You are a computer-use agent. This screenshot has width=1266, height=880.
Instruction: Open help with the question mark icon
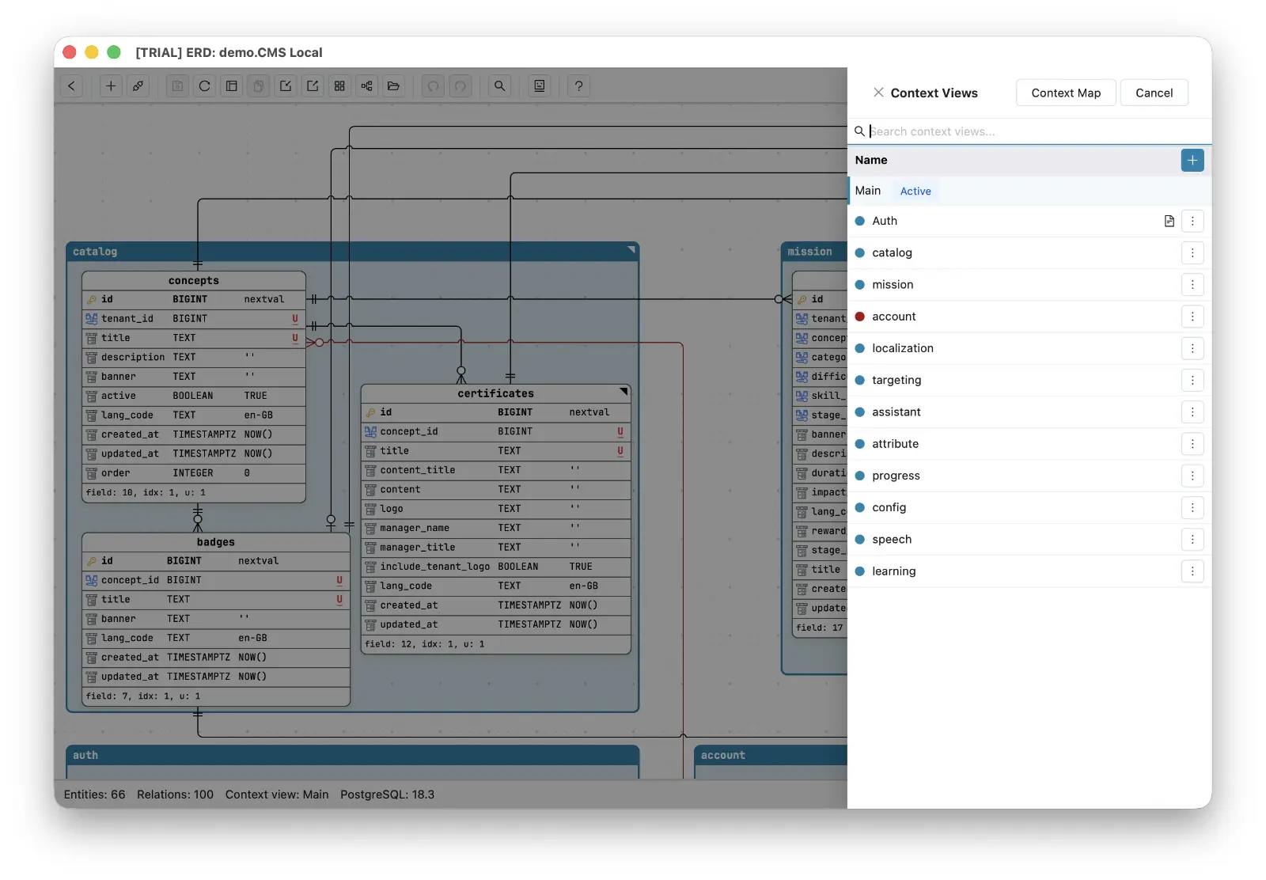pyautogui.click(x=579, y=86)
